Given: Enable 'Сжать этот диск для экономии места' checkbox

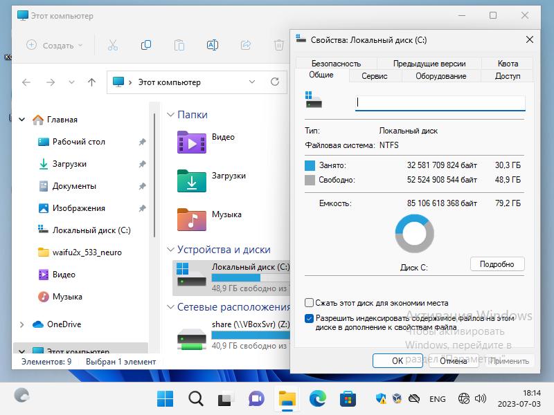Looking at the screenshot, I should click(x=309, y=303).
